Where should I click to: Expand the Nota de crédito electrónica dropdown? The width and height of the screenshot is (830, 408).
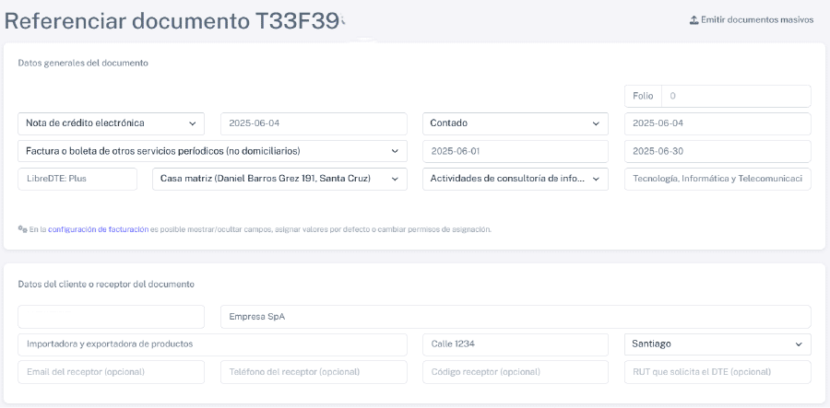[x=111, y=123]
